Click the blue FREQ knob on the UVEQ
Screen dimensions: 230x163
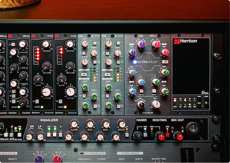pos(133,73)
